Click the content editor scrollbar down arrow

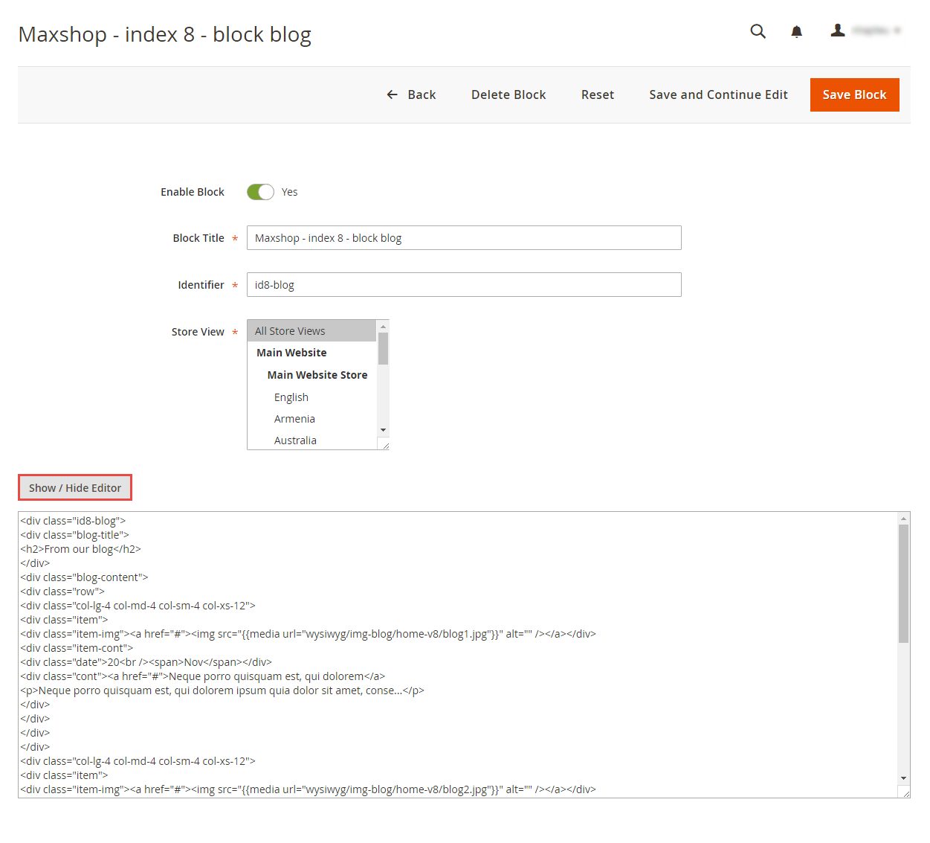[904, 778]
